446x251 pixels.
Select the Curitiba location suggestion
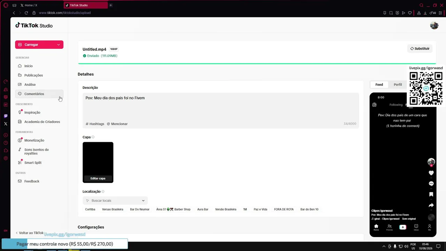click(x=90, y=210)
